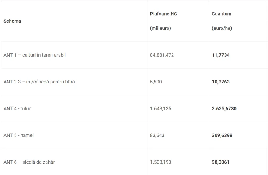This screenshot has width=268, height=175.
Task: Click the 5,500 plafon value
Action: (156, 82)
